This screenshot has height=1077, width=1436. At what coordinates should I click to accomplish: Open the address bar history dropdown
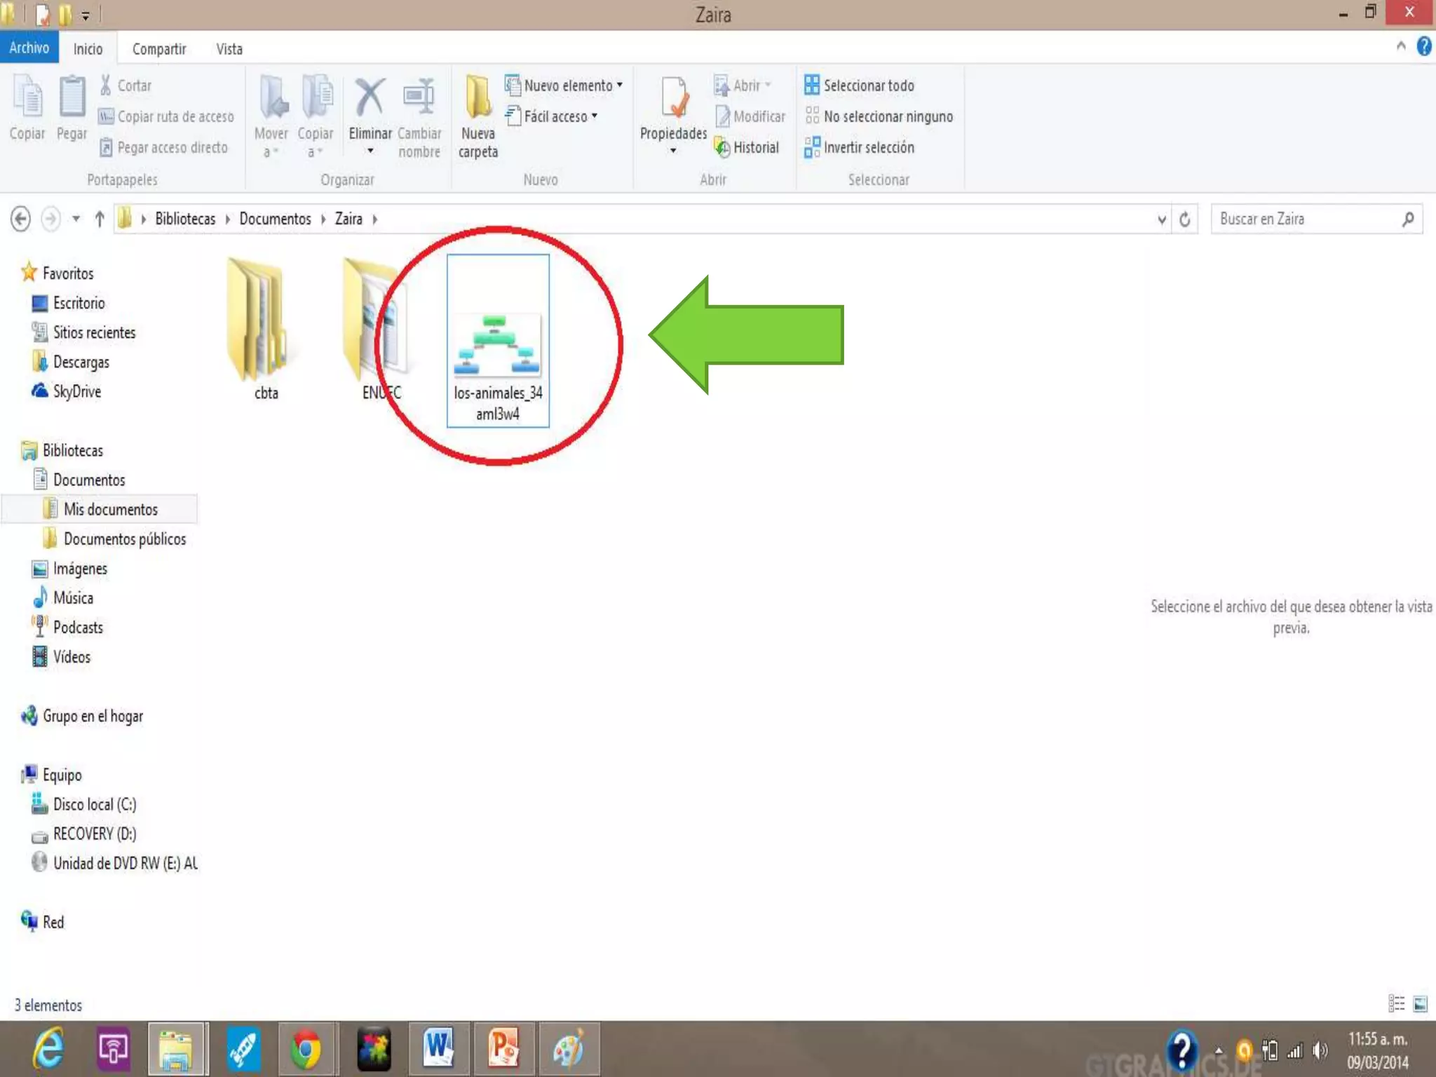[1162, 219]
